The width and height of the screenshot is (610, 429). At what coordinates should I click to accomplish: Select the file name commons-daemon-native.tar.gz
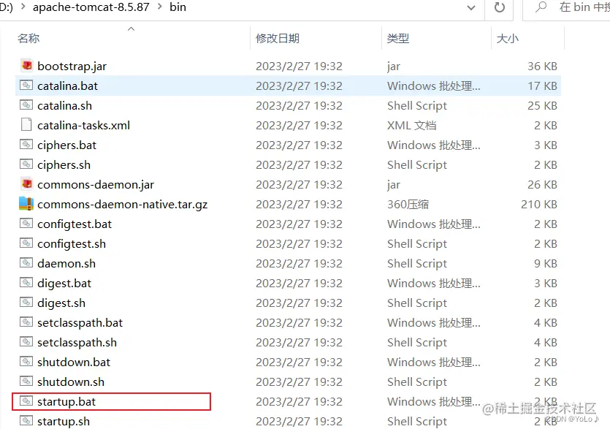pos(123,205)
